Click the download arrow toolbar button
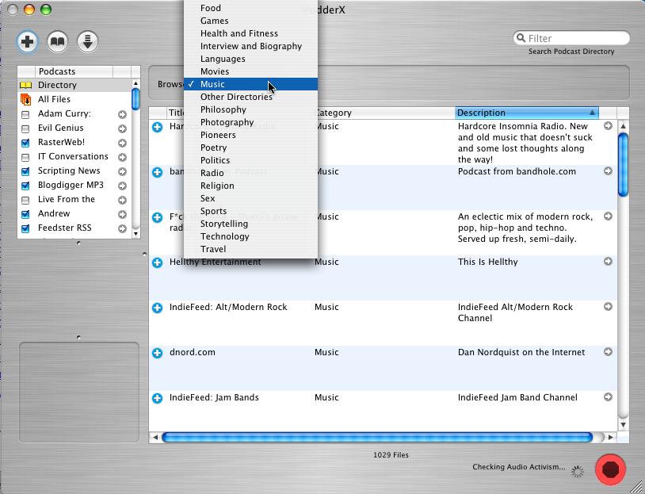 coord(87,41)
